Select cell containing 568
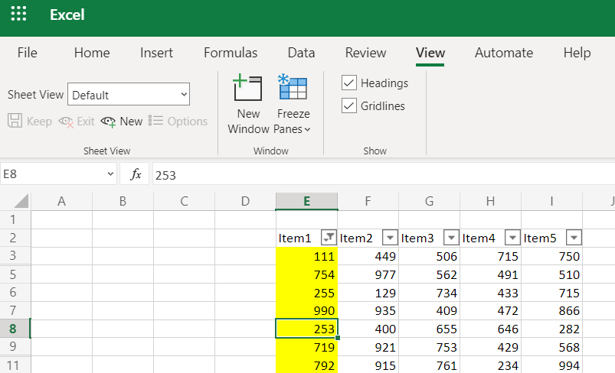Viewport: 615px width, 373px height. [x=551, y=347]
